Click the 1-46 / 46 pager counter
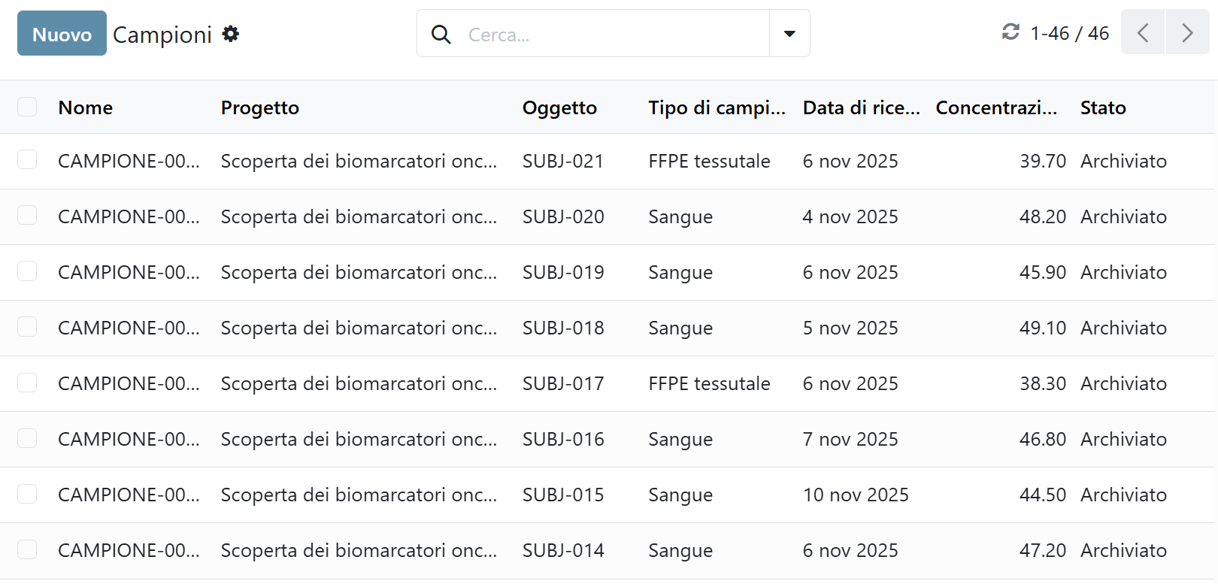Viewport: 1218px width, 584px height. tap(1069, 33)
